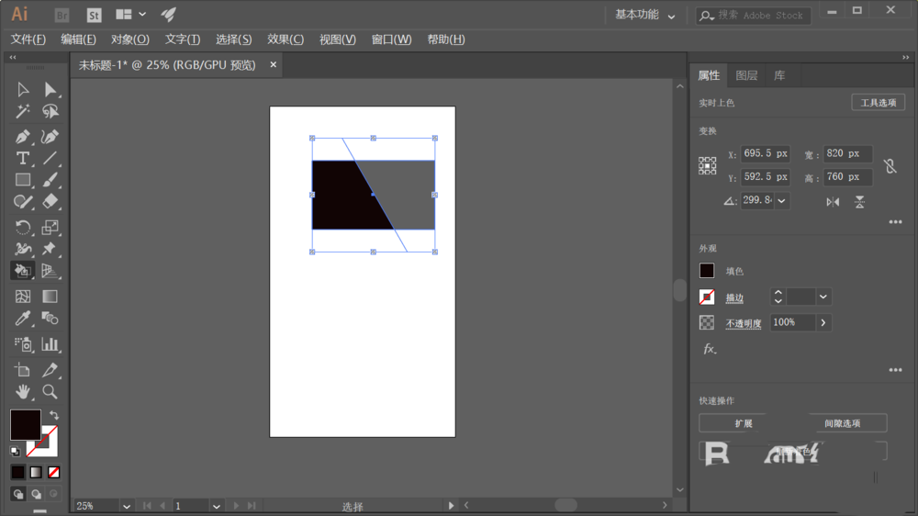Expand the rotation angle dropdown

(x=781, y=201)
